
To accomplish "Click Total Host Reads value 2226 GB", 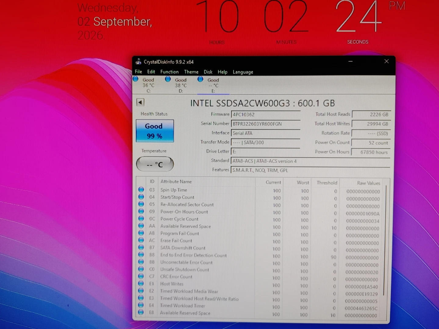I will click(x=371, y=115).
